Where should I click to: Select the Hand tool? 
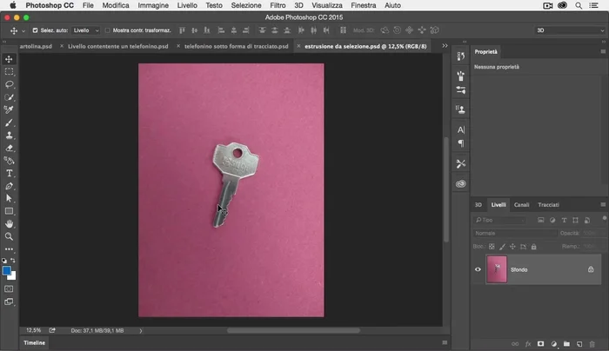(10, 223)
